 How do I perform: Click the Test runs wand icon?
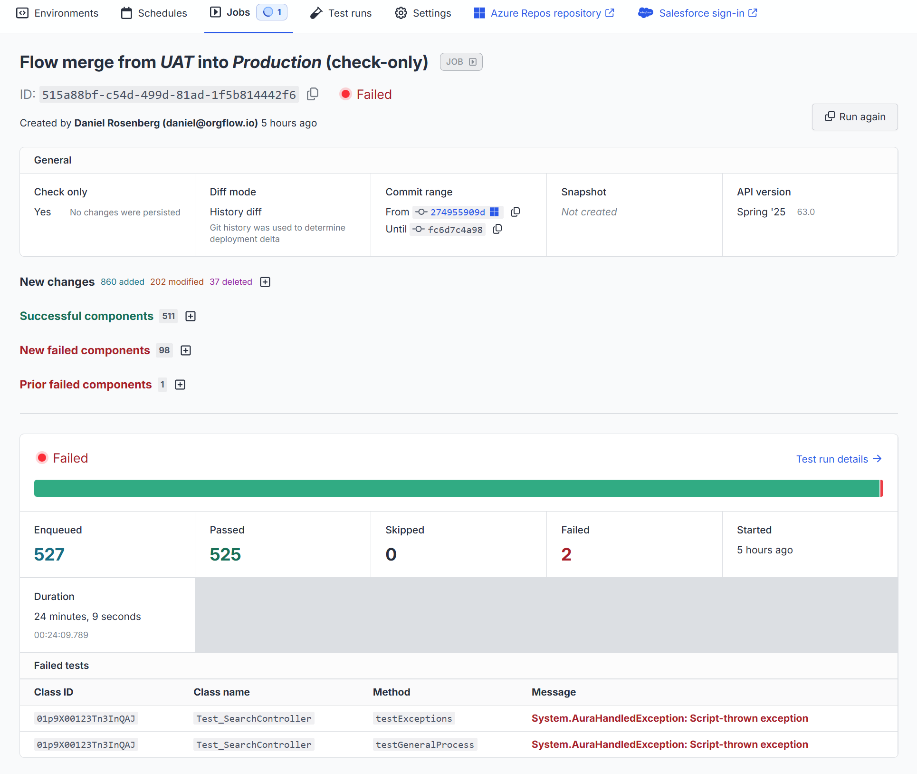click(316, 13)
